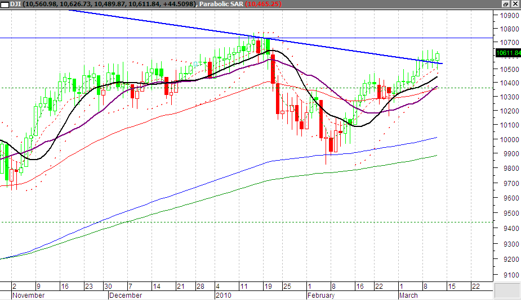The width and height of the screenshot is (521, 300).
Task: Click the February month label
Action: tap(321, 296)
